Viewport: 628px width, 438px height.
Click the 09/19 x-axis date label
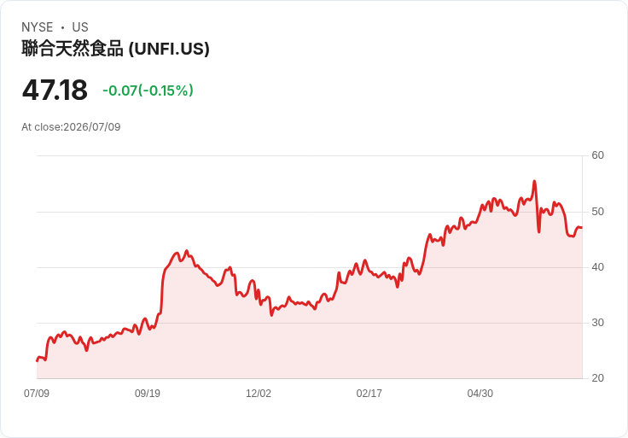[x=148, y=394]
